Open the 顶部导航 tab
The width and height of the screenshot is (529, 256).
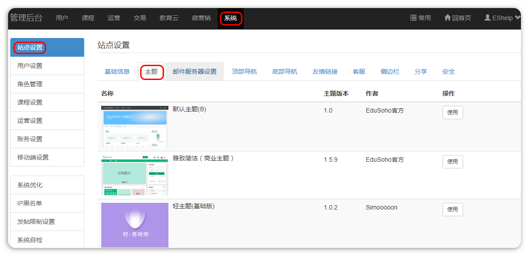pyautogui.click(x=244, y=71)
